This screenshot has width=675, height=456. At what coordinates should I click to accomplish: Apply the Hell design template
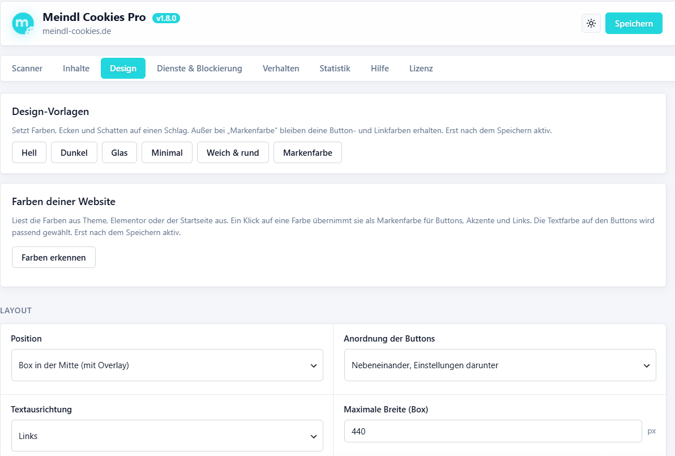click(29, 152)
